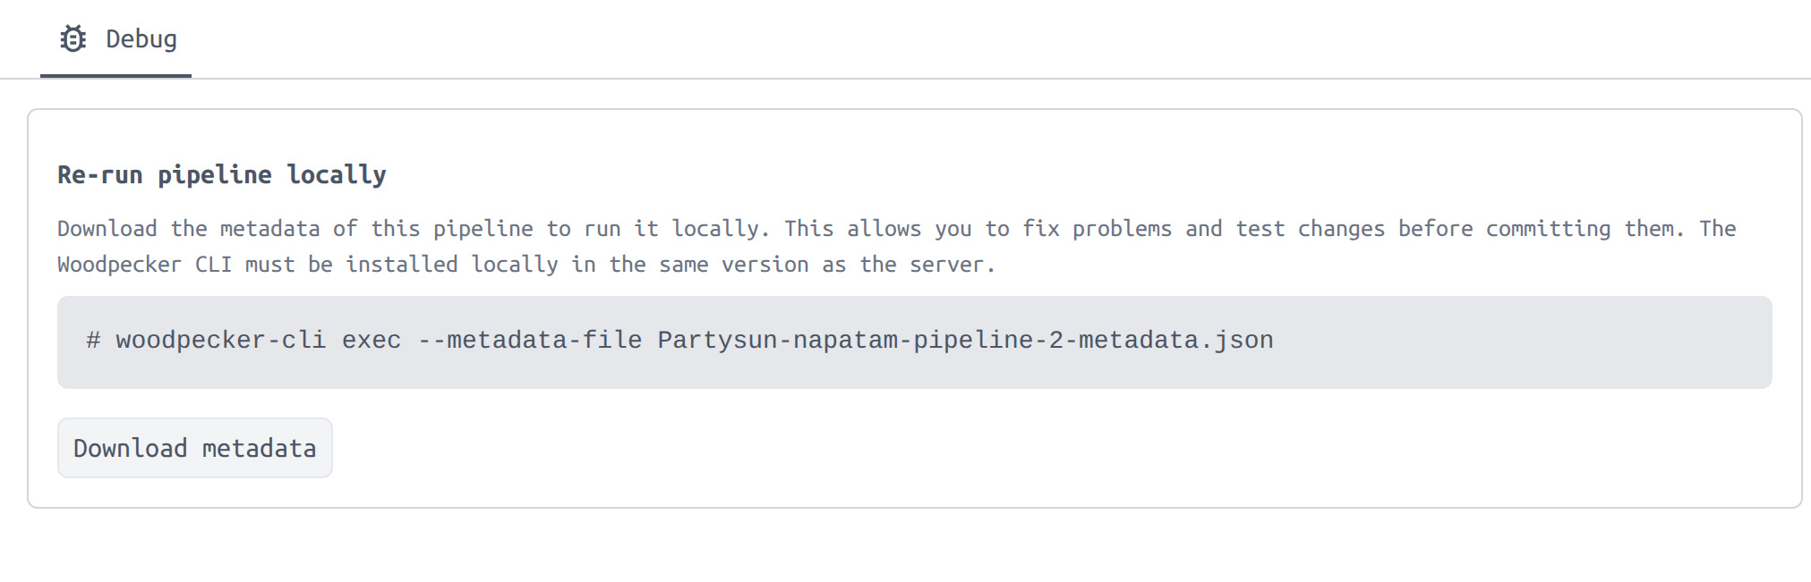Click the bug icon on the Debug tab
Viewport: 1811px width, 582px height.
coord(73,38)
